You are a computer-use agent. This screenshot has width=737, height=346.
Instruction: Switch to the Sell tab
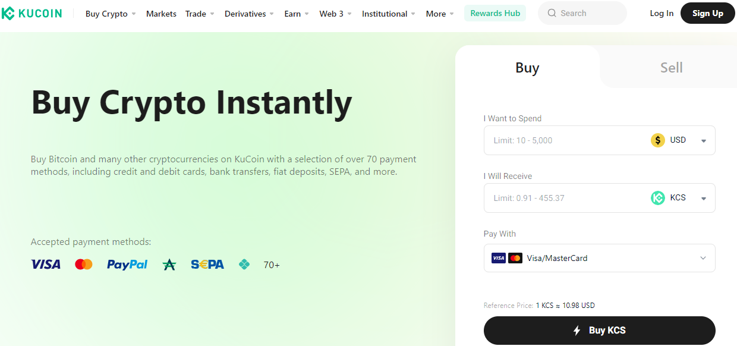[x=671, y=68]
